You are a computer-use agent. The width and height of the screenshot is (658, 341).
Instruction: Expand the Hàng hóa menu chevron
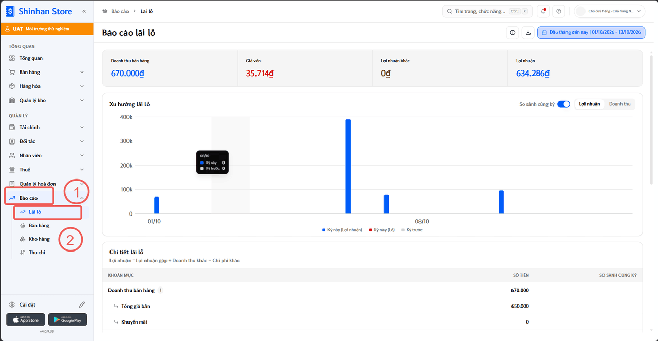82,86
